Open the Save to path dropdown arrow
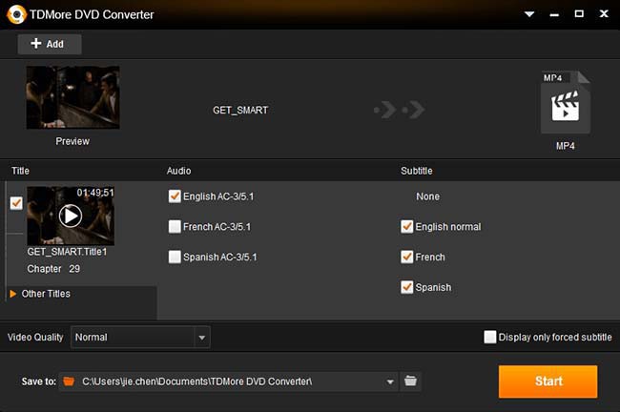620x412 pixels. [x=390, y=381]
